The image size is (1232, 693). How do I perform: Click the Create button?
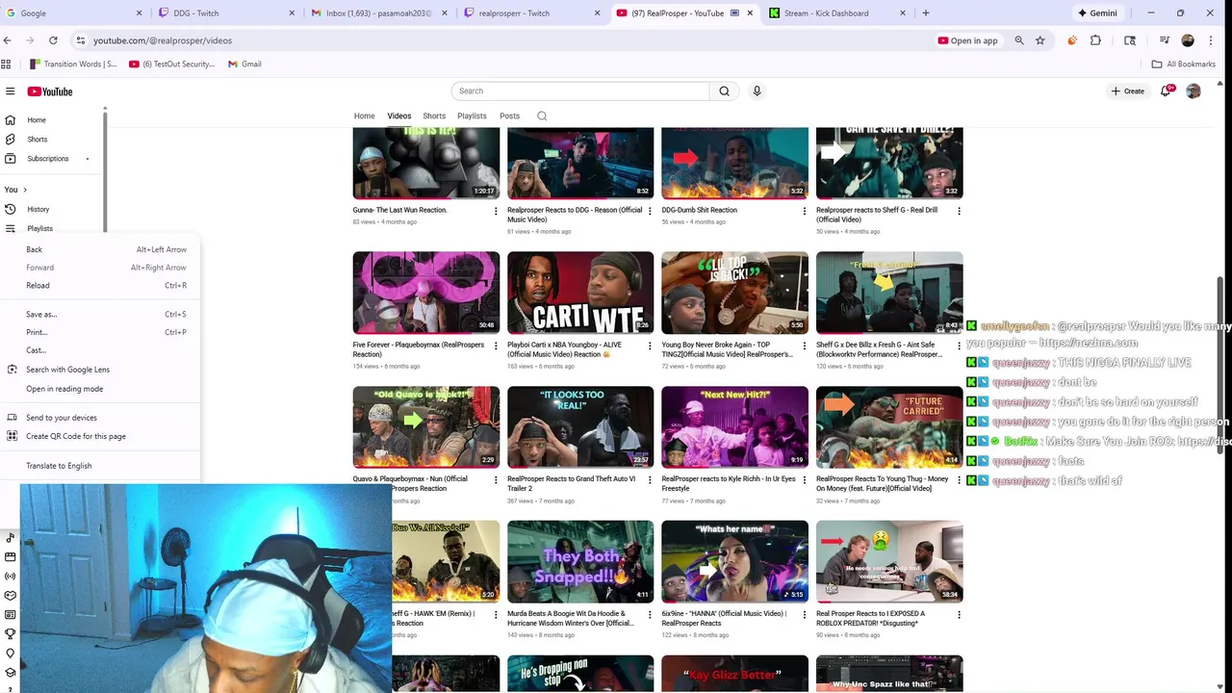click(x=1128, y=91)
